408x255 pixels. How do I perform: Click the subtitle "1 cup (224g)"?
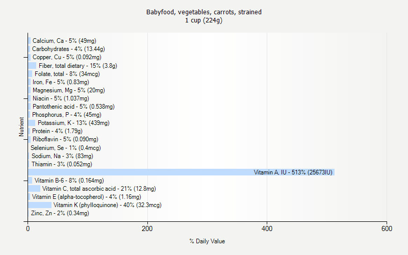tap(203, 20)
